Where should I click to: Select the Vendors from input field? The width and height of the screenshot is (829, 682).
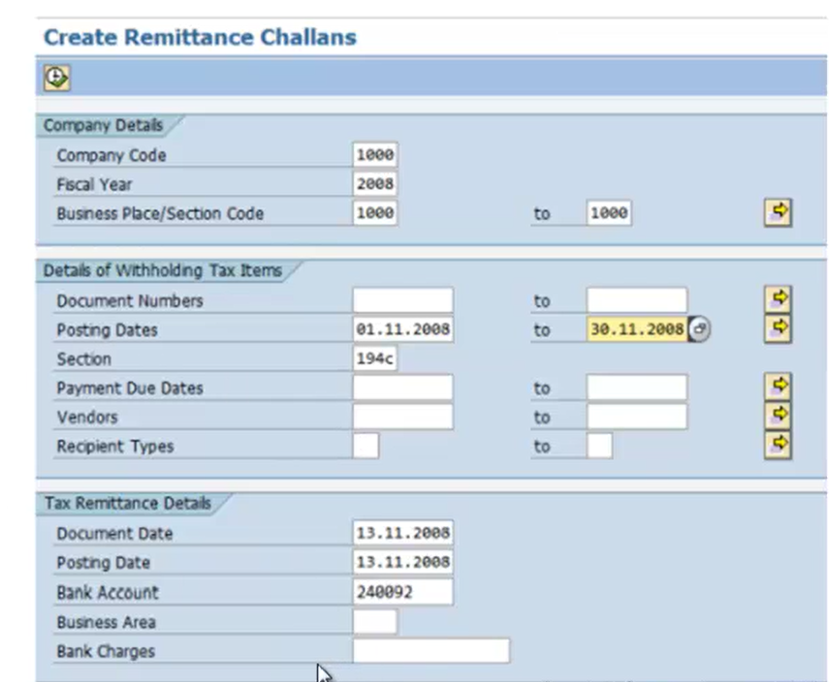pos(403,417)
